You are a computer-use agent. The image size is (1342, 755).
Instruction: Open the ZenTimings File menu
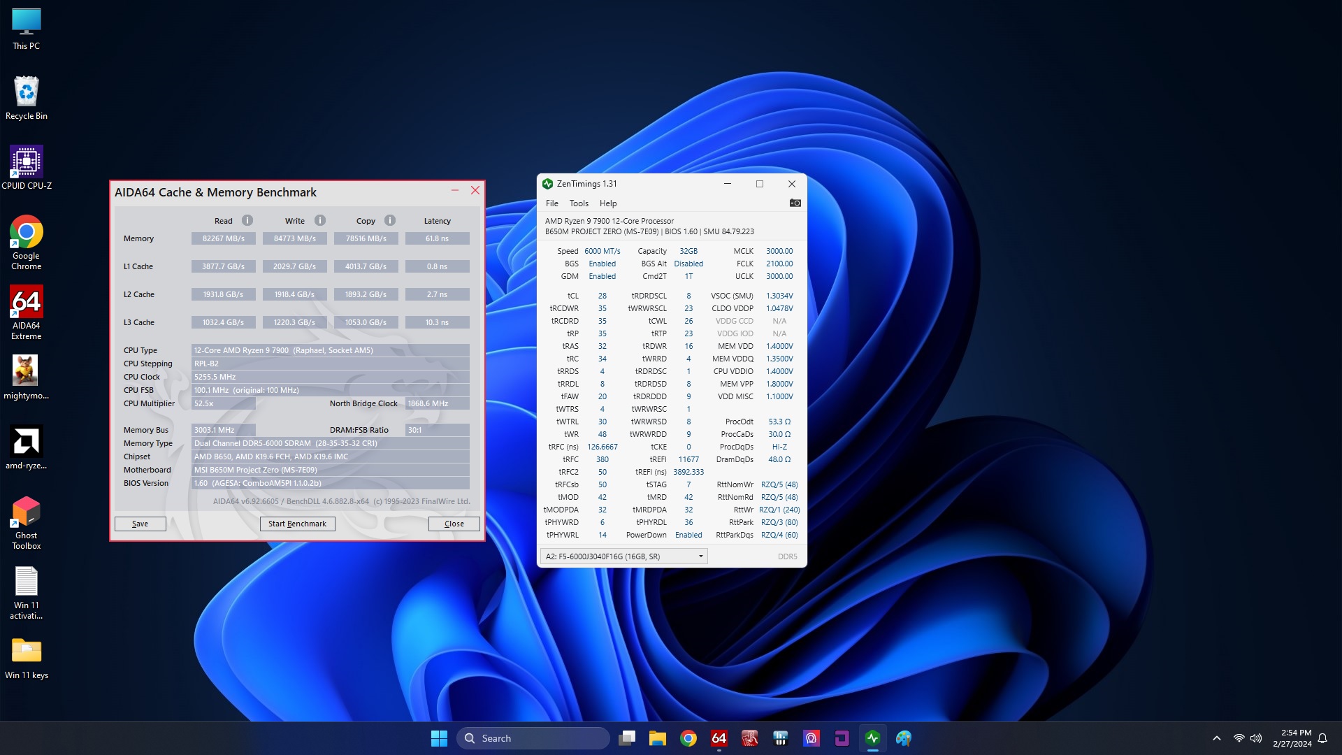click(552, 203)
